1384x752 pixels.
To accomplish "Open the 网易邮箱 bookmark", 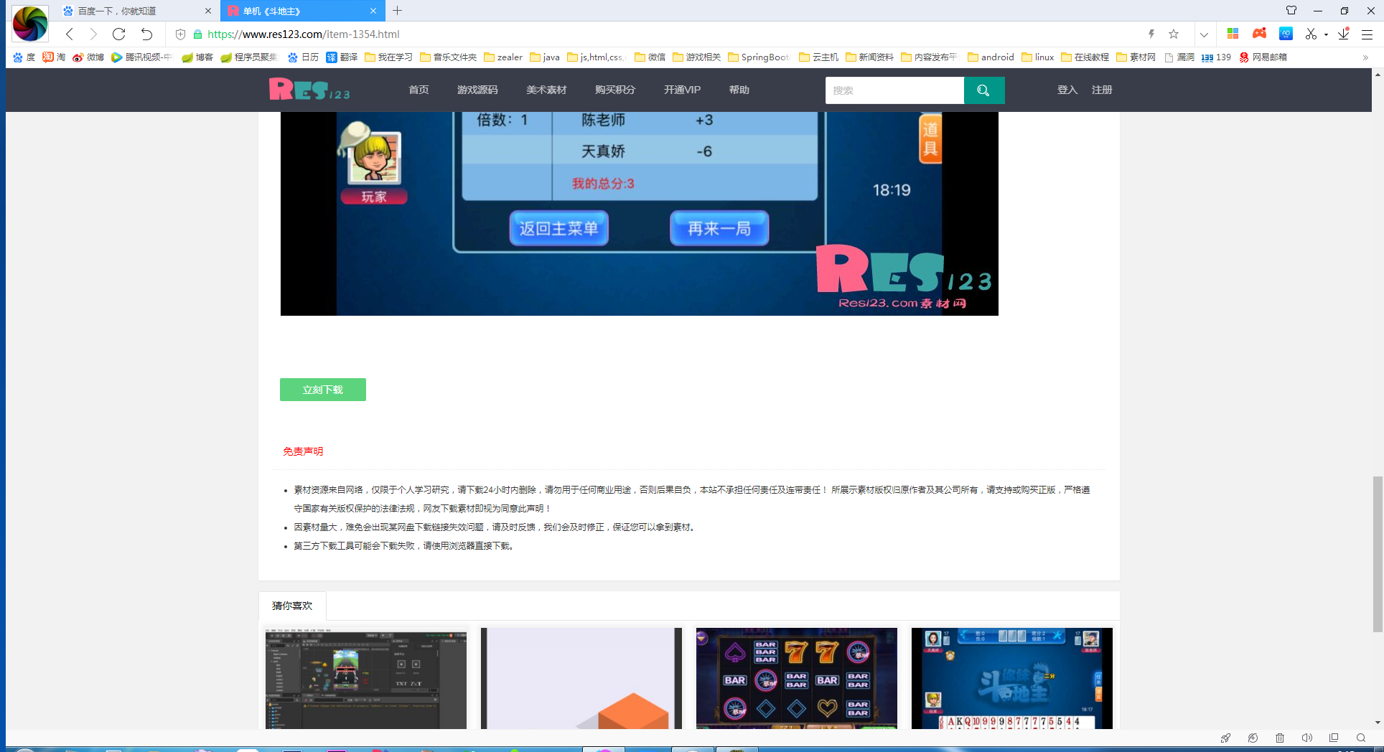I will click(1263, 57).
